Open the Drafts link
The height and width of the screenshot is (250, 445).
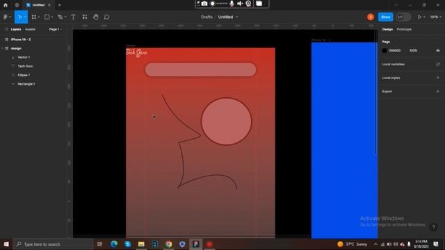coord(207,17)
